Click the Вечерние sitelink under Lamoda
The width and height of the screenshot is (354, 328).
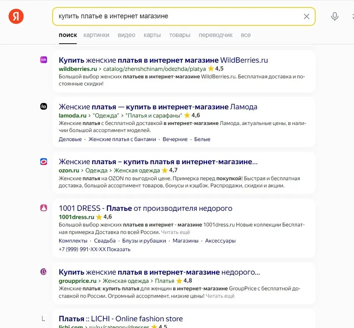175,139
